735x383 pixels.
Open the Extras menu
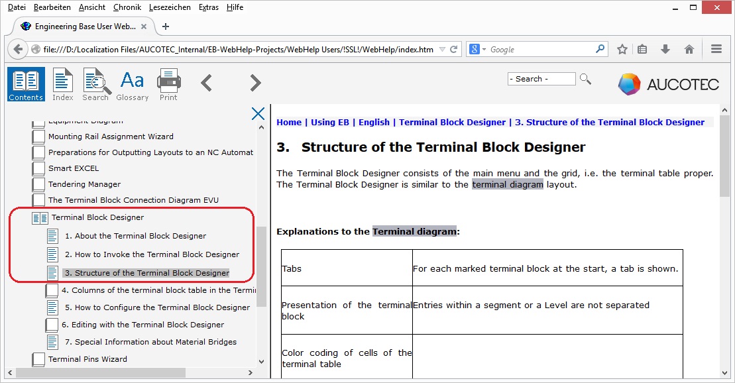pos(209,7)
